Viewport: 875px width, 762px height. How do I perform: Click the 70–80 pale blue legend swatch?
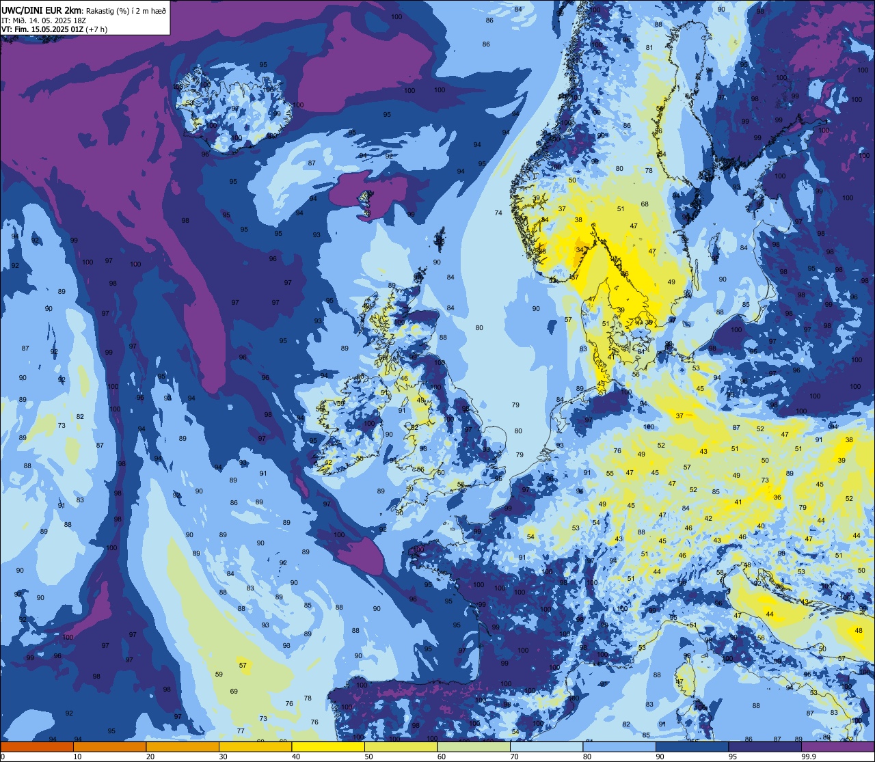(546, 746)
